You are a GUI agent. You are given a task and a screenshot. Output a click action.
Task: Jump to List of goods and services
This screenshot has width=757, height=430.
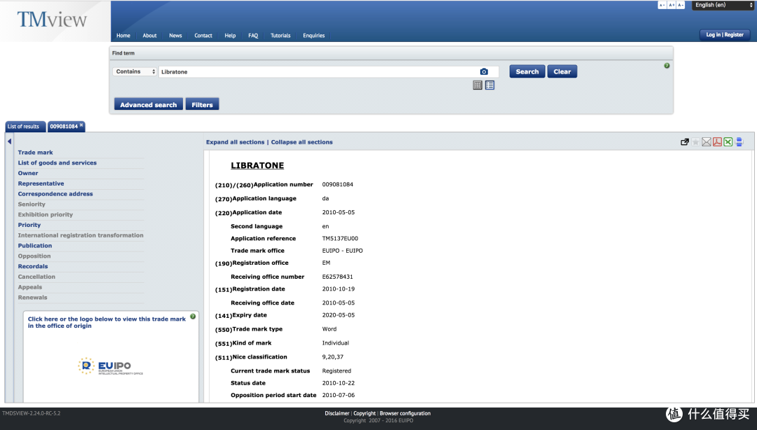pos(57,162)
